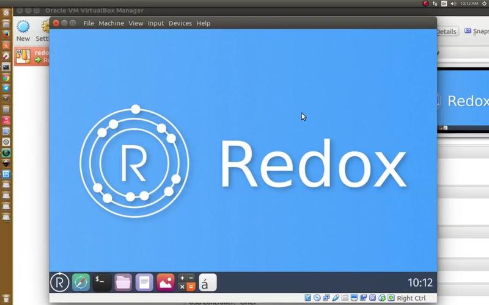Image resolution: width=489 pixels, height=305 pixels.
Task: Open the Redox start menu R icon
Action: [x=59, y=282]
